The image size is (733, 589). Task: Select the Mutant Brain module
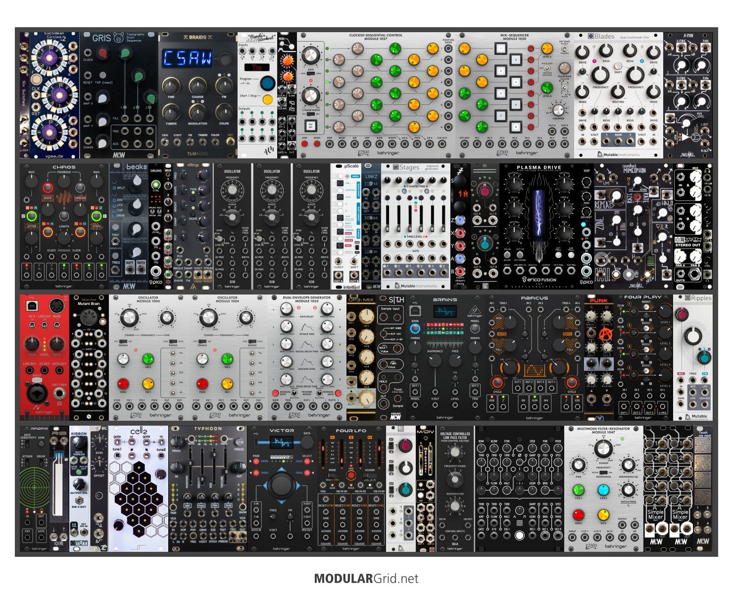89,357
